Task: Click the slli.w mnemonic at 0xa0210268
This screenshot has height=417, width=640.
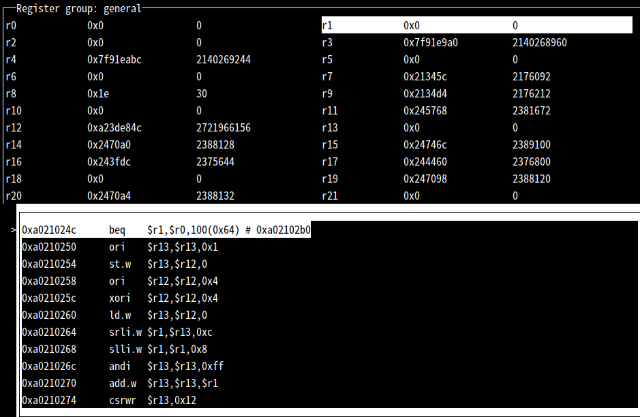Action: [125, 350]
